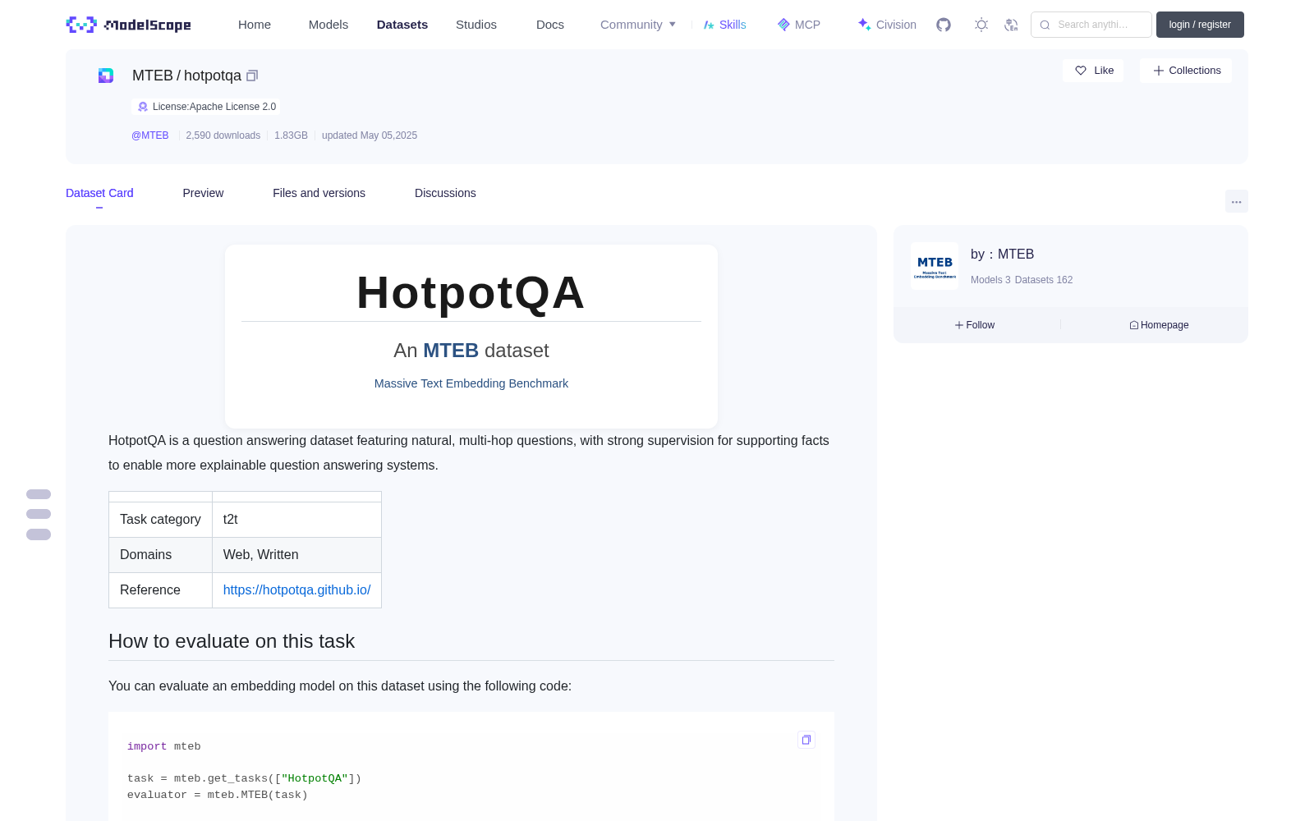Open Civision from the navbar
Screen dimensions: 1314x821
887,25
